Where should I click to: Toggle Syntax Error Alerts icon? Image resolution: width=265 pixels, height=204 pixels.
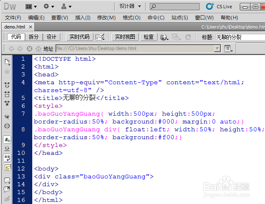pos(7,167)
